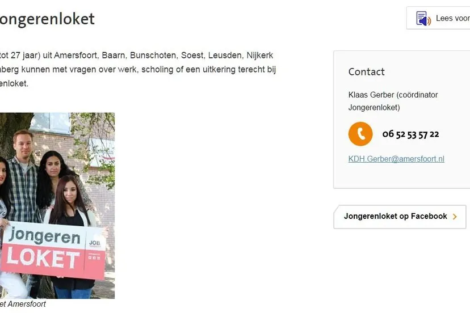Click the orange phone icon

360,134
